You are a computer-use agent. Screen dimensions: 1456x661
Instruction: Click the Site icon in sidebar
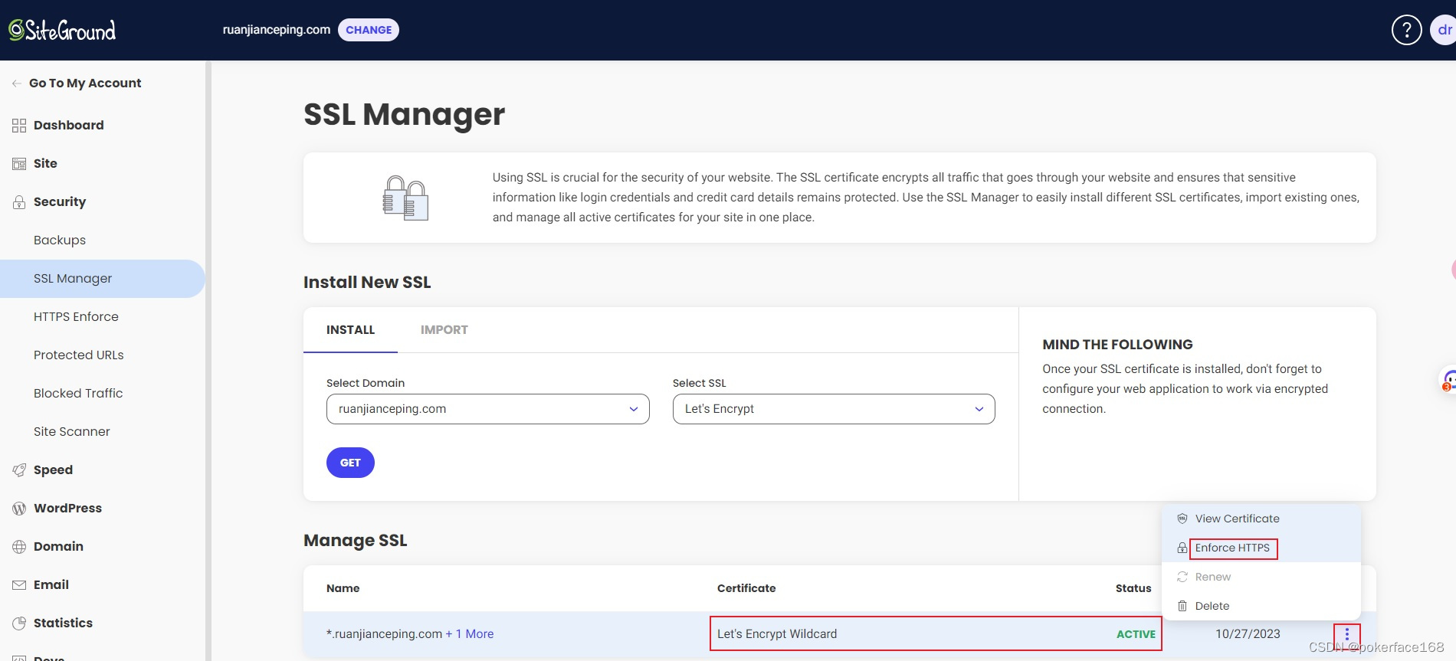[x=19, y=164]
